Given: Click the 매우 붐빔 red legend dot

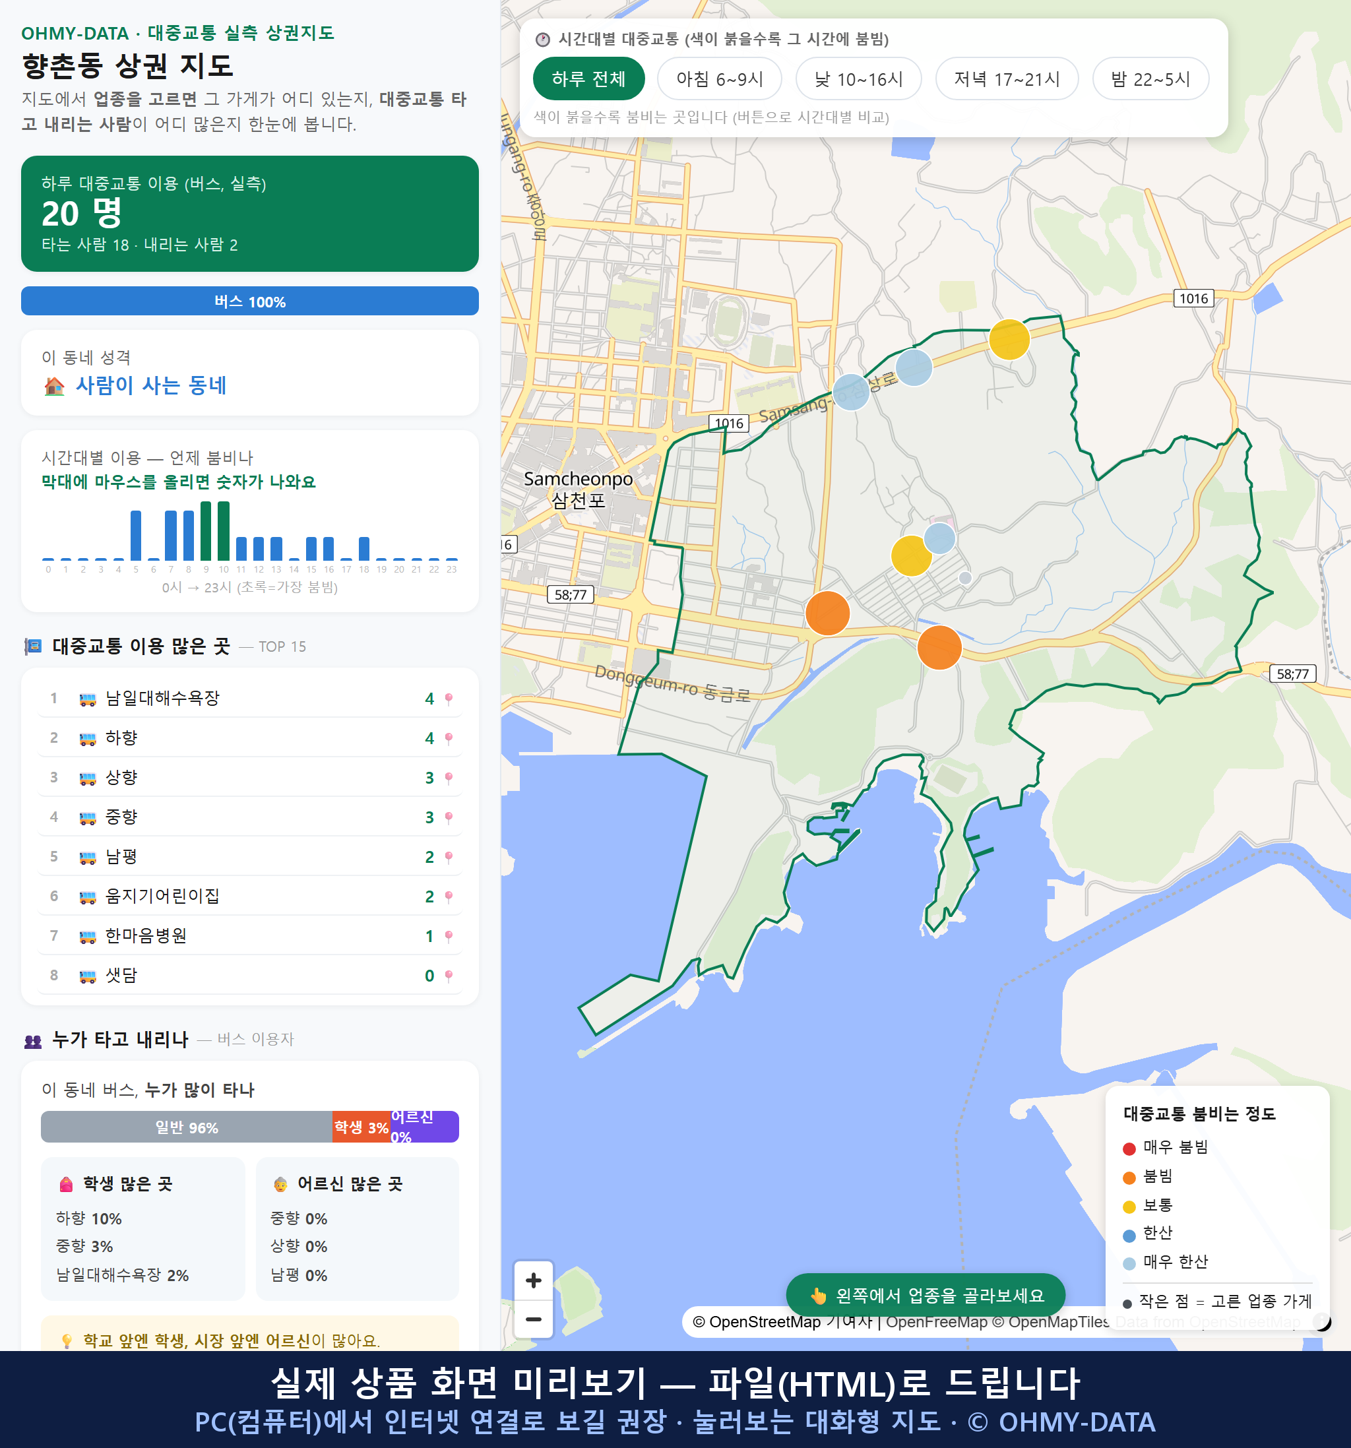Looking at the screenshot, I should coord(1129,1149).
